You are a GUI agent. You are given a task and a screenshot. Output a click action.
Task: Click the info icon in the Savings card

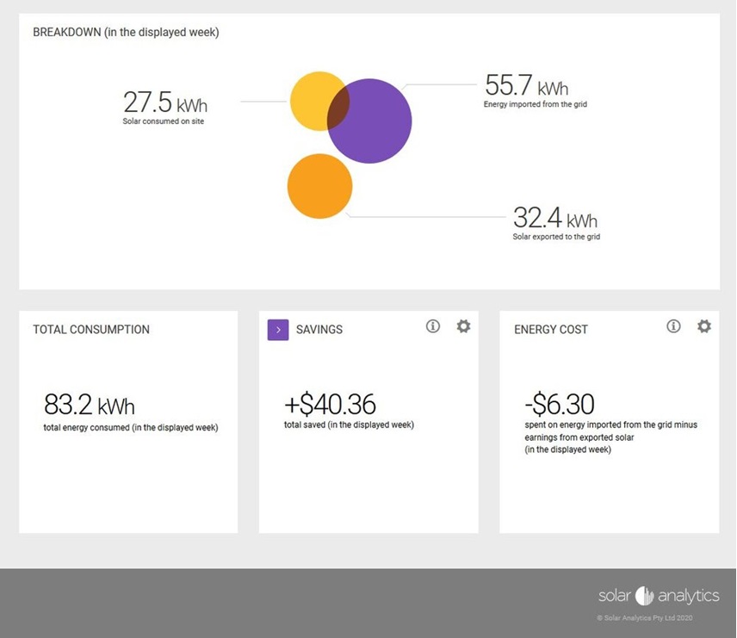433,326
